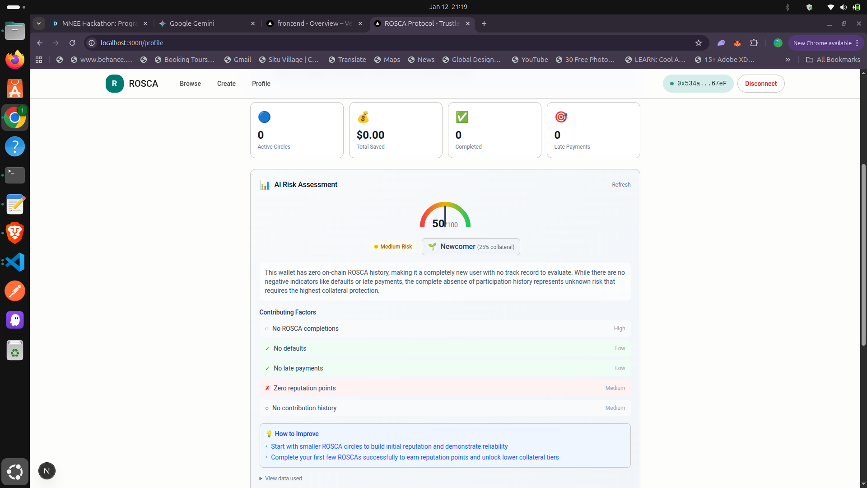867x488 pixels.
Task: Bookmark this page with star icon
Action: click(x=699, y=43)
